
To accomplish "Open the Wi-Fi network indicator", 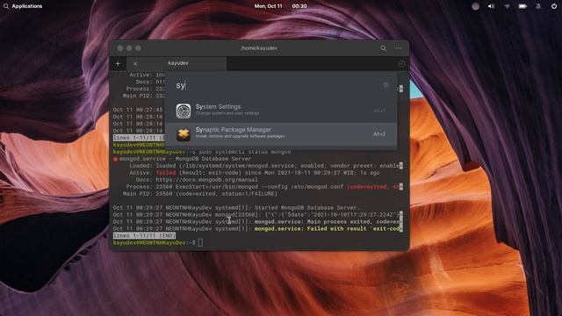I will (507, 6).
